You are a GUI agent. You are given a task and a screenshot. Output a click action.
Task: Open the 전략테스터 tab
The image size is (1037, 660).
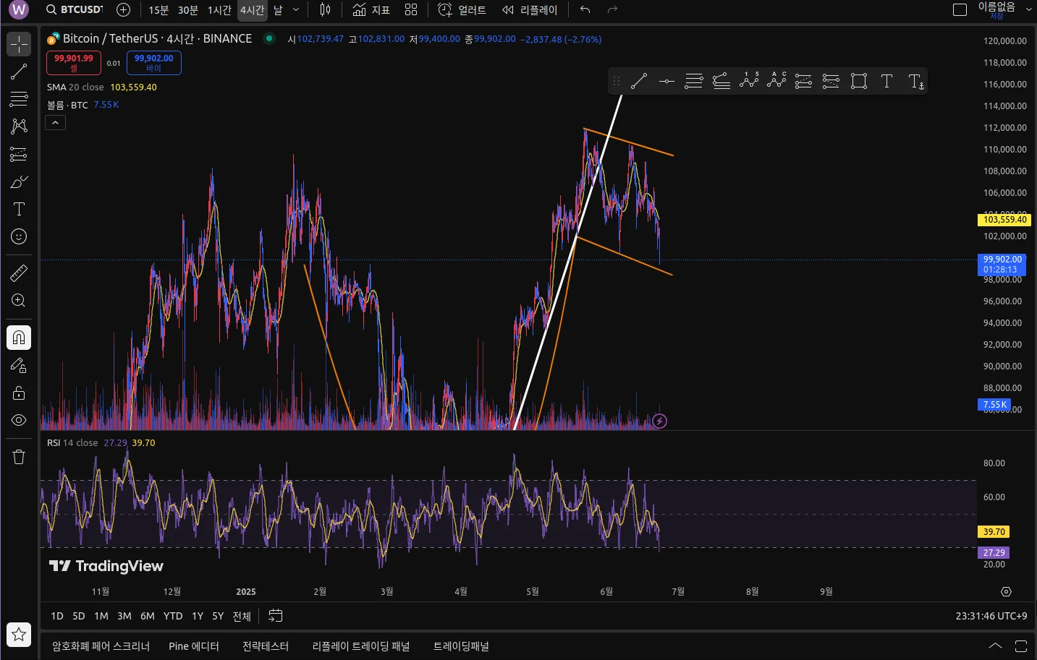coord(266,646)
